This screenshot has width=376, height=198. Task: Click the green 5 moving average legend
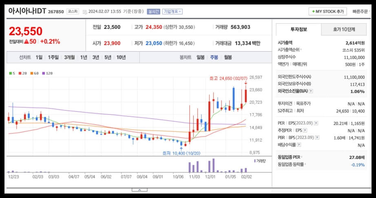[x=12, y=74]
